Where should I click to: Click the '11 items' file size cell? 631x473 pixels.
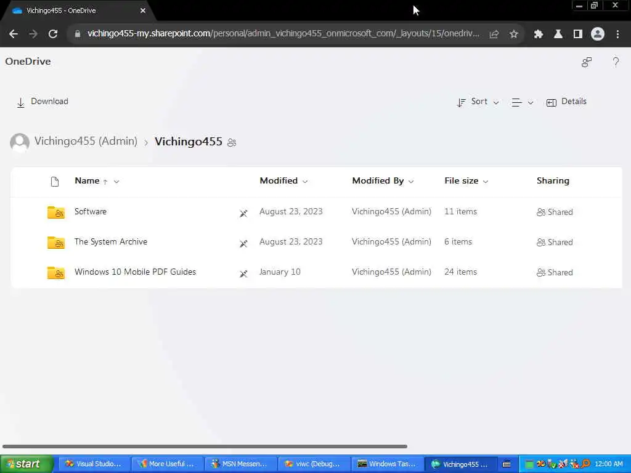point(460,212)
